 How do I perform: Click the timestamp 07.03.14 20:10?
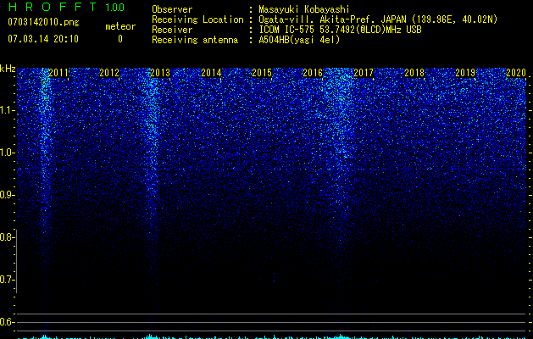click(x=43, y=39)
